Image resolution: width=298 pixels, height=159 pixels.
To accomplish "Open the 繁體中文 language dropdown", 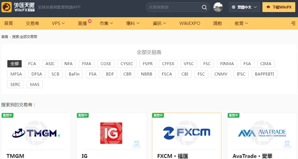I will (x=245, y=7).
